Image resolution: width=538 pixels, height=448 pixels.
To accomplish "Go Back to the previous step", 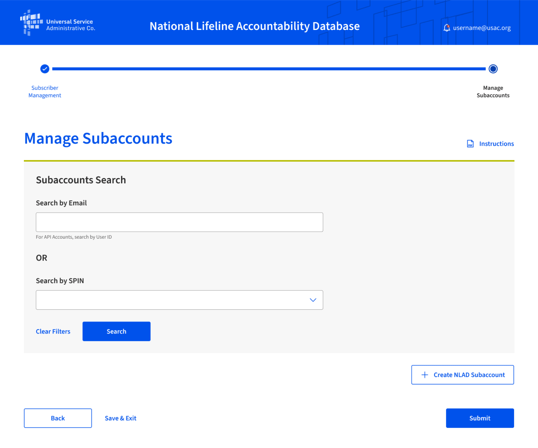I will click(58, 418).
